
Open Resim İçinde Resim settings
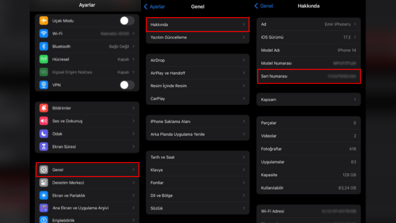click(198, 86)
